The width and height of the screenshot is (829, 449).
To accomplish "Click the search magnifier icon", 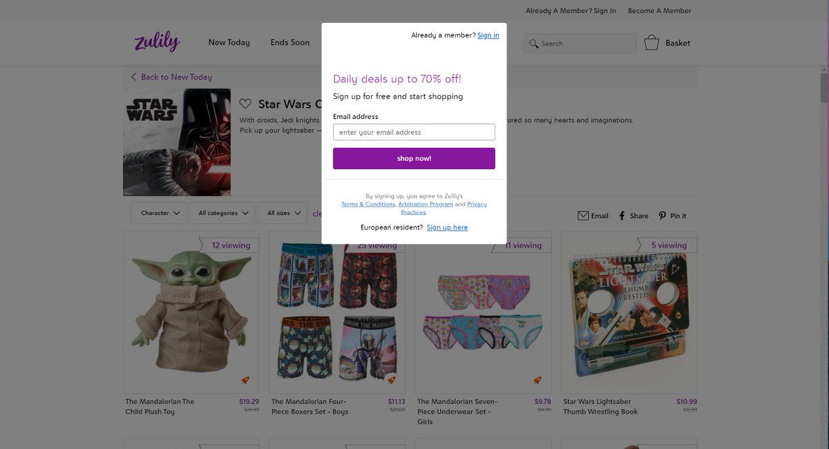I will tap(533, 44).
